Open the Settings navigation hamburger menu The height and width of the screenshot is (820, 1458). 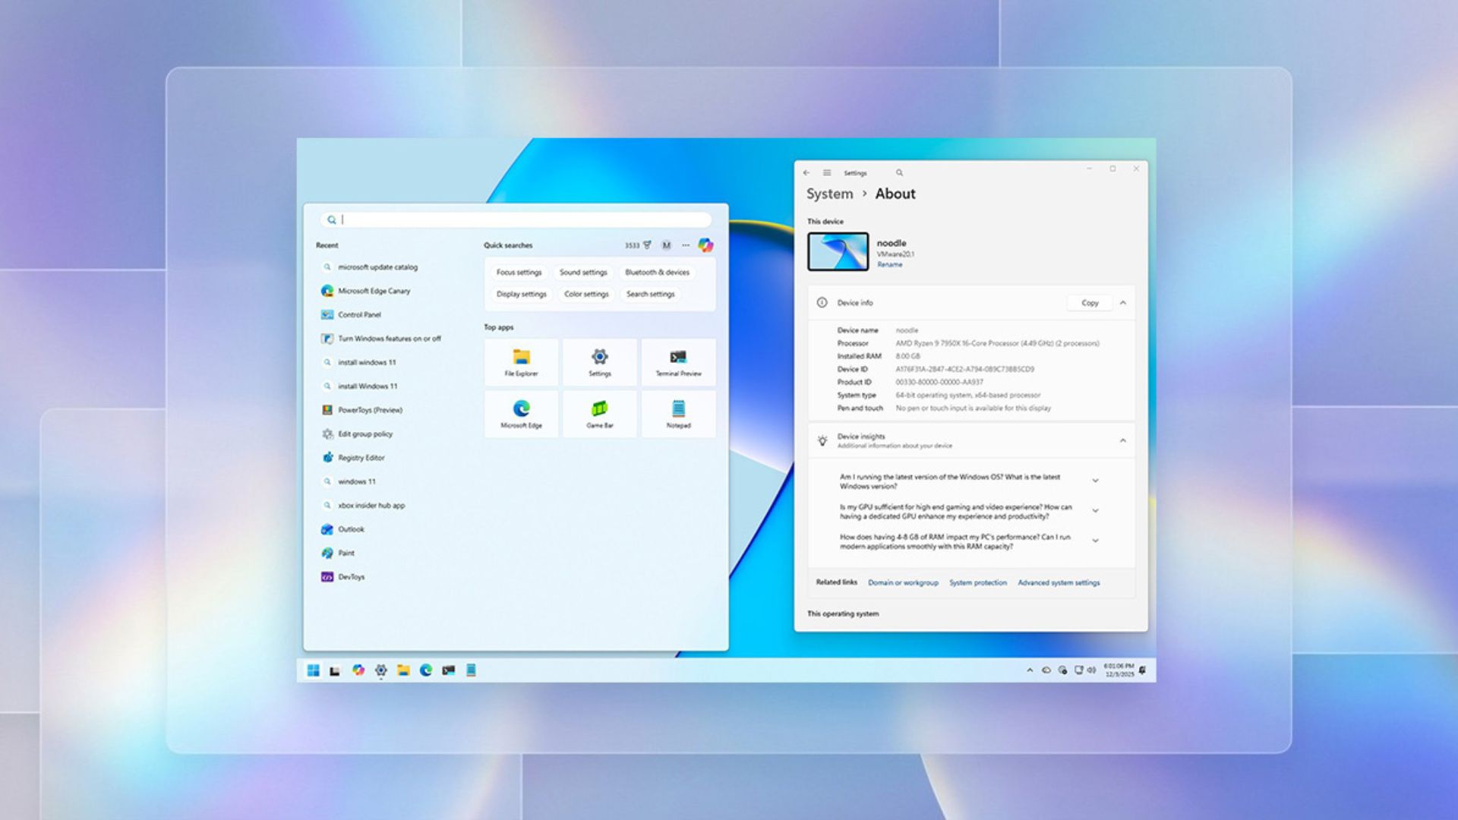(826, 172)
